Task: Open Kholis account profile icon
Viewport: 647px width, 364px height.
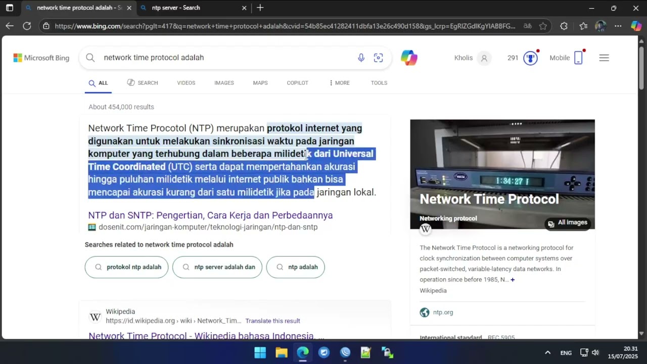Action: pyautogui.click(x=484, y=58)
